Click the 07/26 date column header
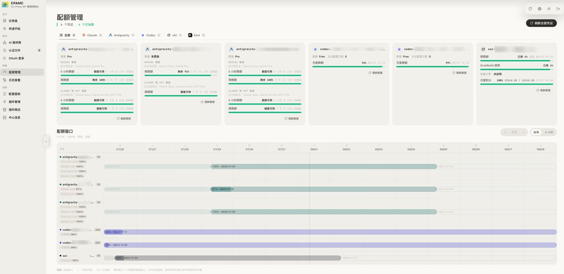The width and height of the screenshot is (564, 274). 120,148
